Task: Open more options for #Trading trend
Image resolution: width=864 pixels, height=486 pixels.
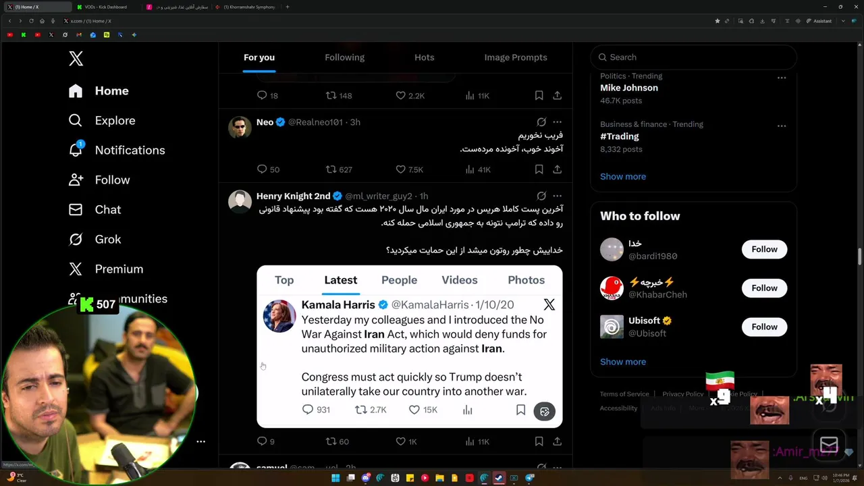Action: tap(782, 126)
